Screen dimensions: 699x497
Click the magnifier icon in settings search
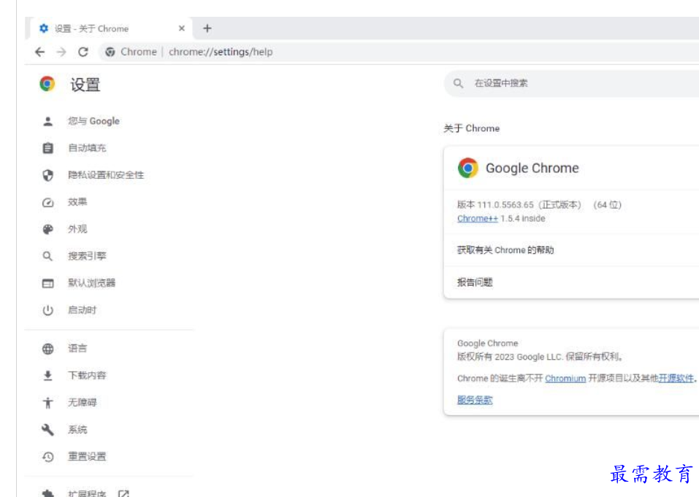pos(458,83)
